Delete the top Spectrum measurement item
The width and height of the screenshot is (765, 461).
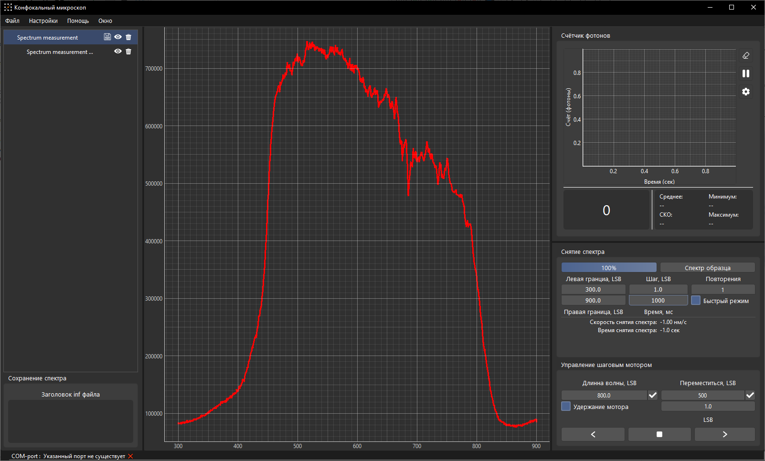click(x=128, y=37)
